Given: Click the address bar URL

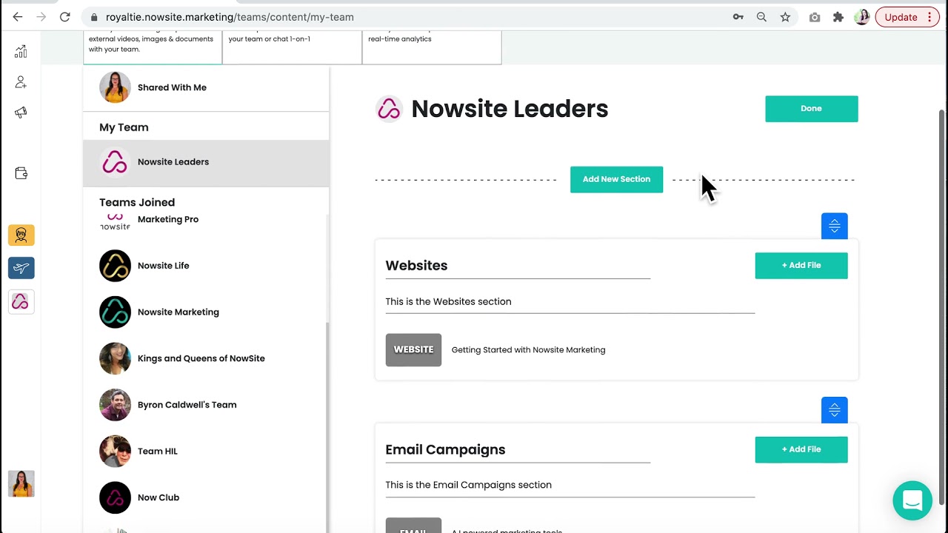Looking at the screenshot, I should 230,17.
